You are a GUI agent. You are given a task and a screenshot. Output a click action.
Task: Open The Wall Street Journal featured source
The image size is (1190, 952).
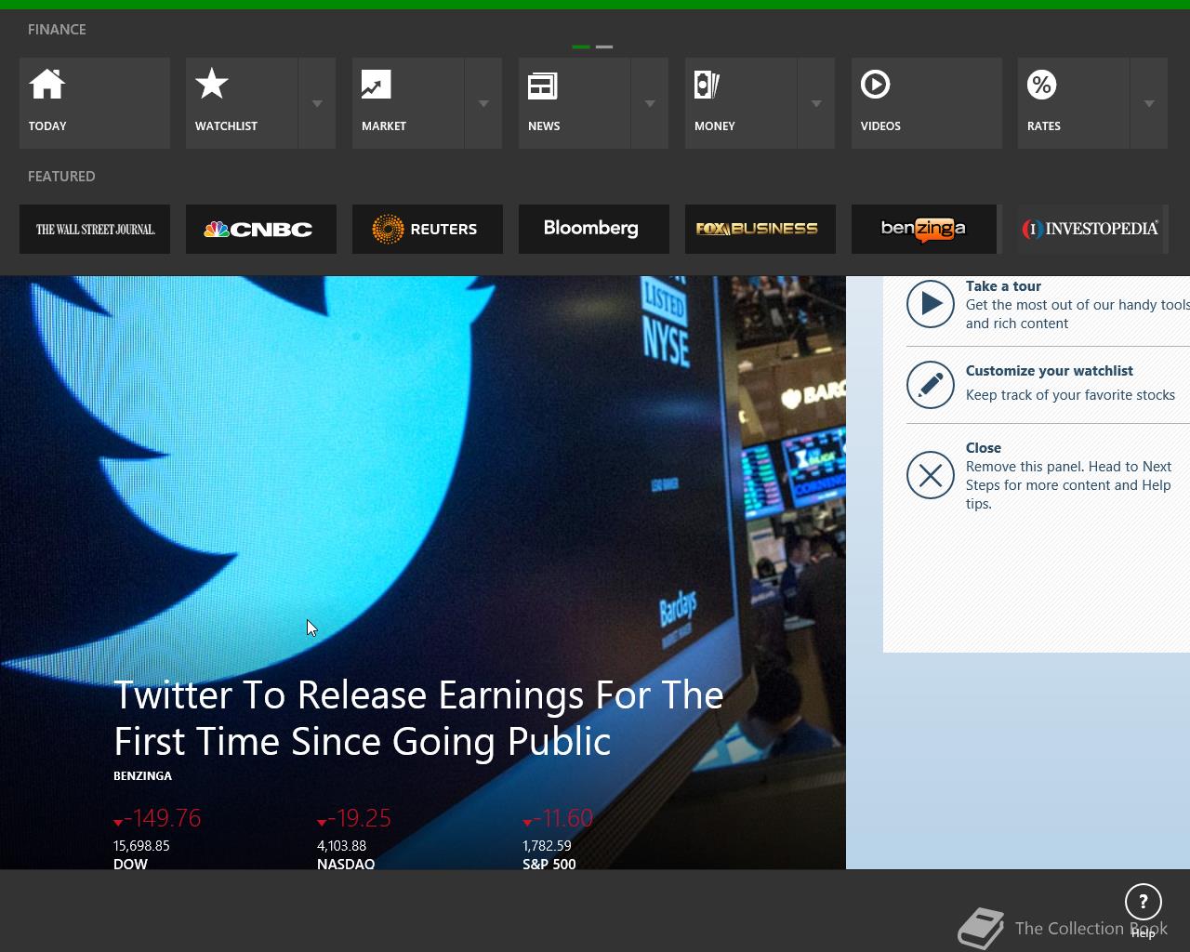tap(95, 229)
